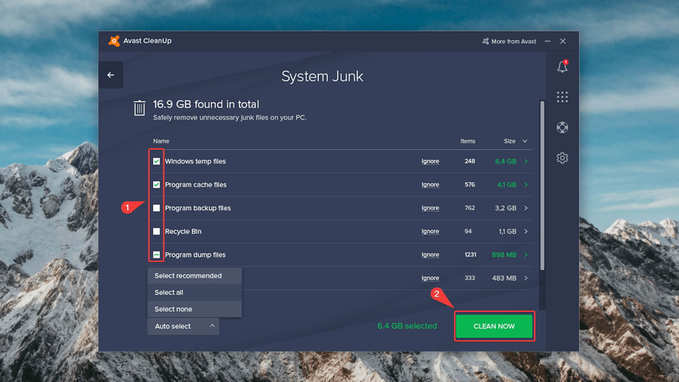The width and height of the screenshot is (679, 382).
Task: Click Ignore next to Program dump files
Action: pos(429,254)
